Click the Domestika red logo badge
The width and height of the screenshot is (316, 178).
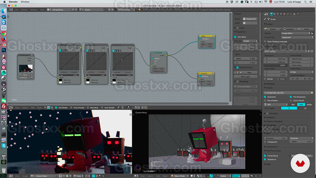tap(300, 163)
